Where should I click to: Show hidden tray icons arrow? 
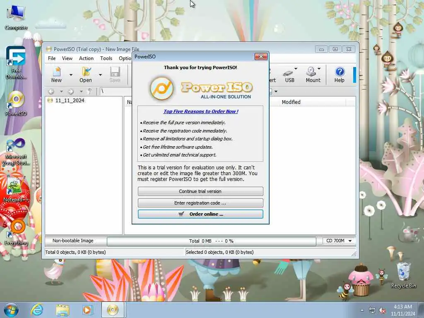click(x=362, y=311)
